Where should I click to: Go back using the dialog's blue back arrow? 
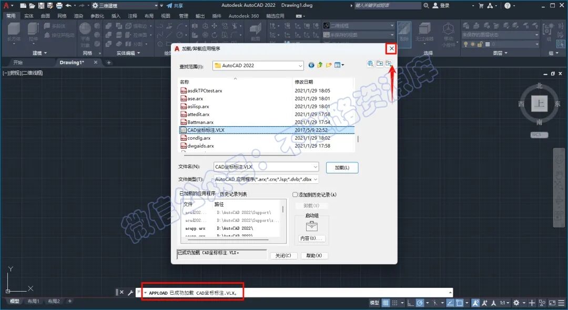pos(311,65)
